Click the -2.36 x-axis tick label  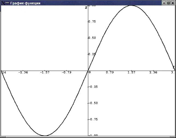tap(23, 73)
